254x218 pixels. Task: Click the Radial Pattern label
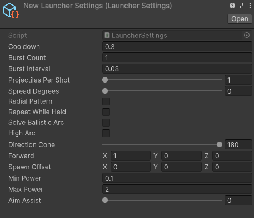pyautogui.click(x=30, y=101)
